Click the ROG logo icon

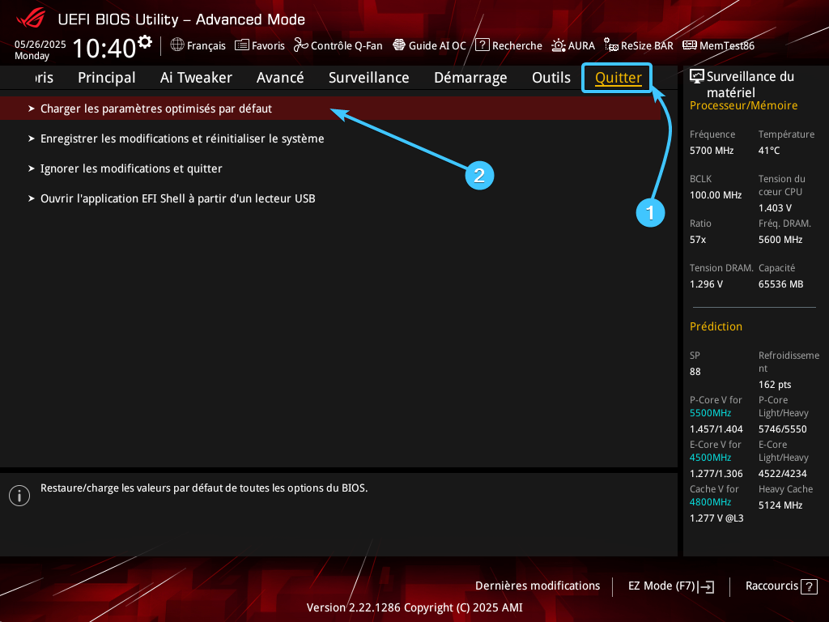(31, 19)
